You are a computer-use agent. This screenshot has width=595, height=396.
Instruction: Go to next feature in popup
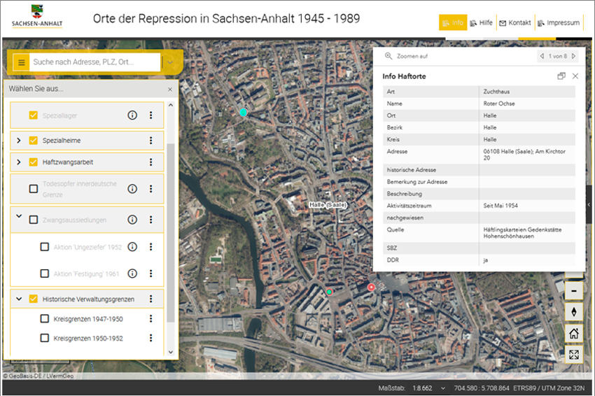tap(574, 56)
